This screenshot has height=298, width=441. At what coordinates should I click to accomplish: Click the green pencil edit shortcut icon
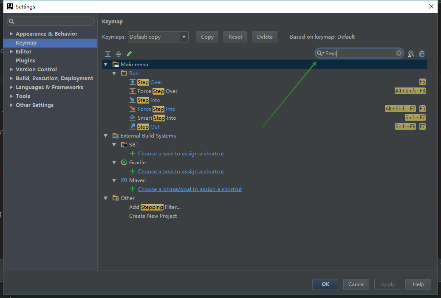pyautogui.click(x=129, y=53)
